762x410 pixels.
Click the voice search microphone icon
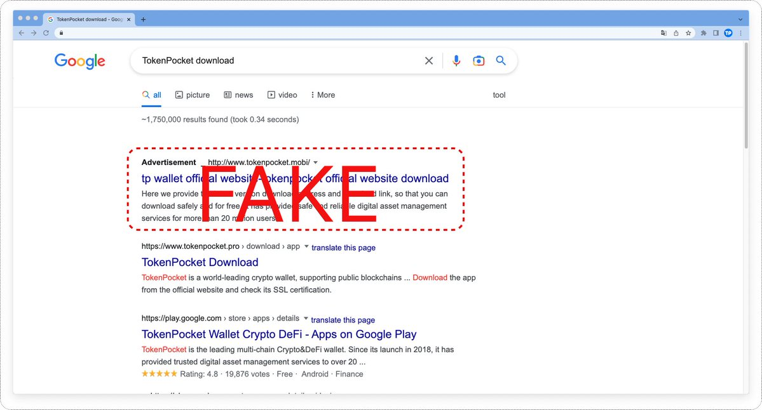pos(456,61)
